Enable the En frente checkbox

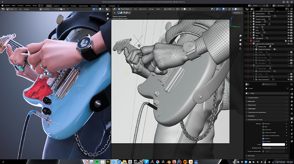pos(263,142)
